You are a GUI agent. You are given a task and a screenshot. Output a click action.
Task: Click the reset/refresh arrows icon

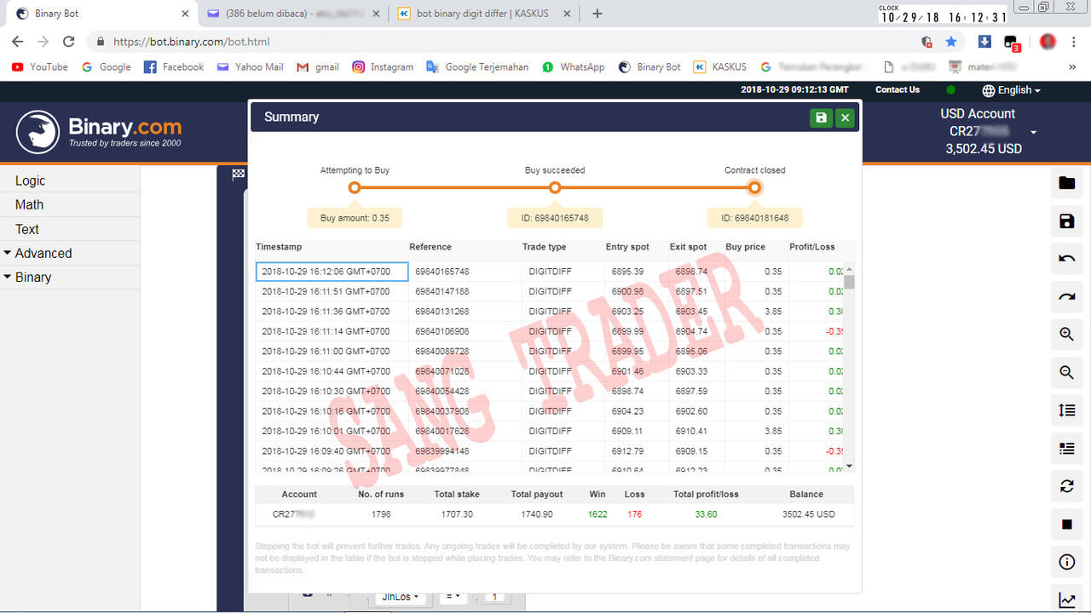[1066, 486]
